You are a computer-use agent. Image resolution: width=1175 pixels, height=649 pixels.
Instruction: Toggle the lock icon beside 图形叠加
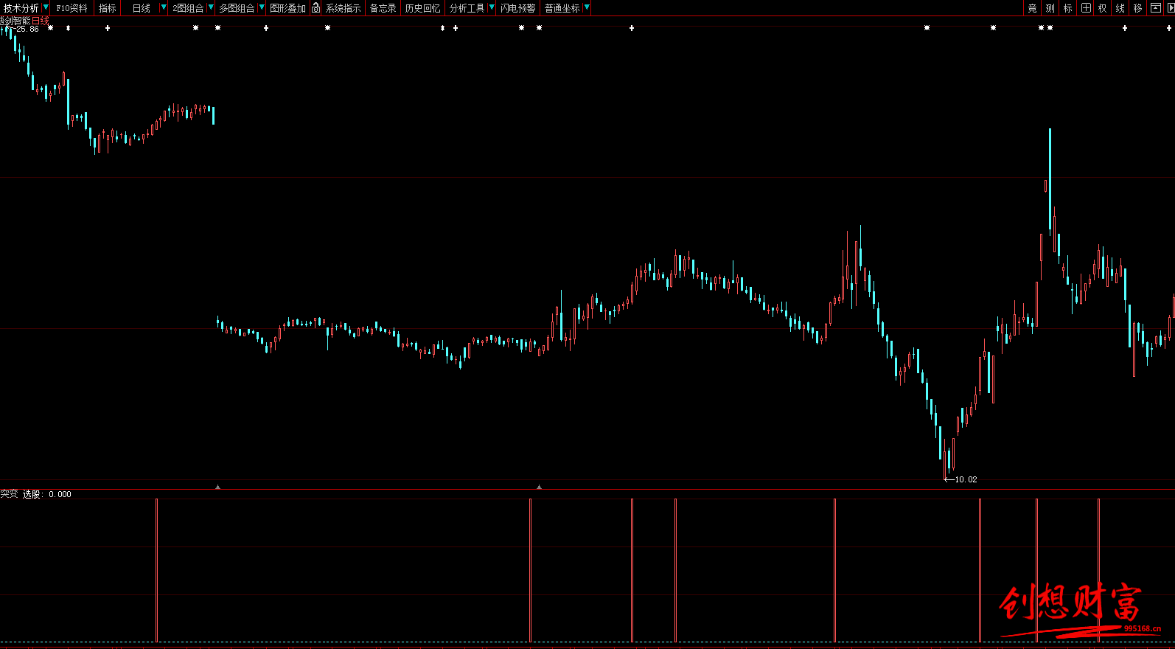coord(315,8)
